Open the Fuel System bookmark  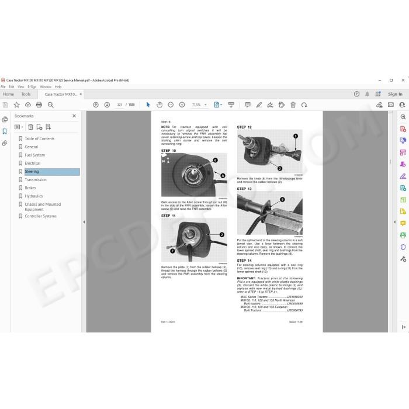coord(35,155)
